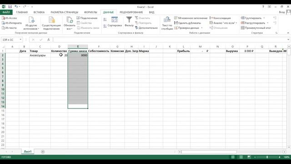
Task: Click zoom in plus button
Action: click(x=279, y=157)
